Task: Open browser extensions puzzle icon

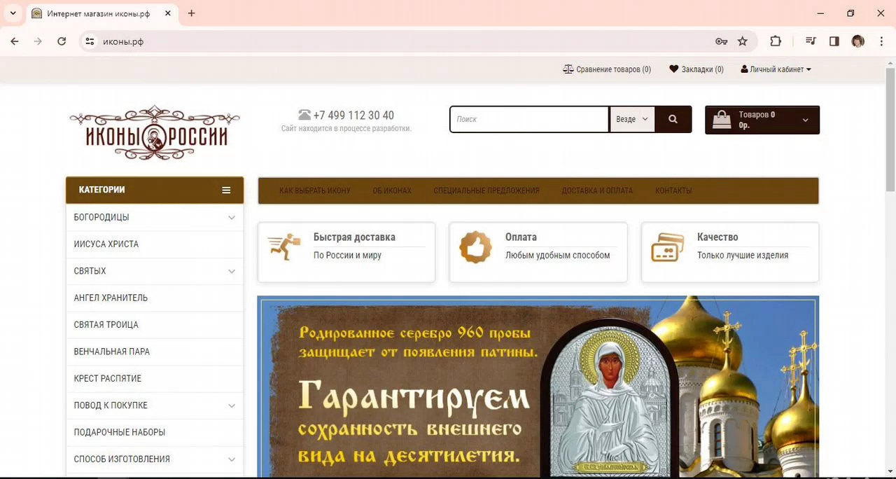Action: pos(776,41)
